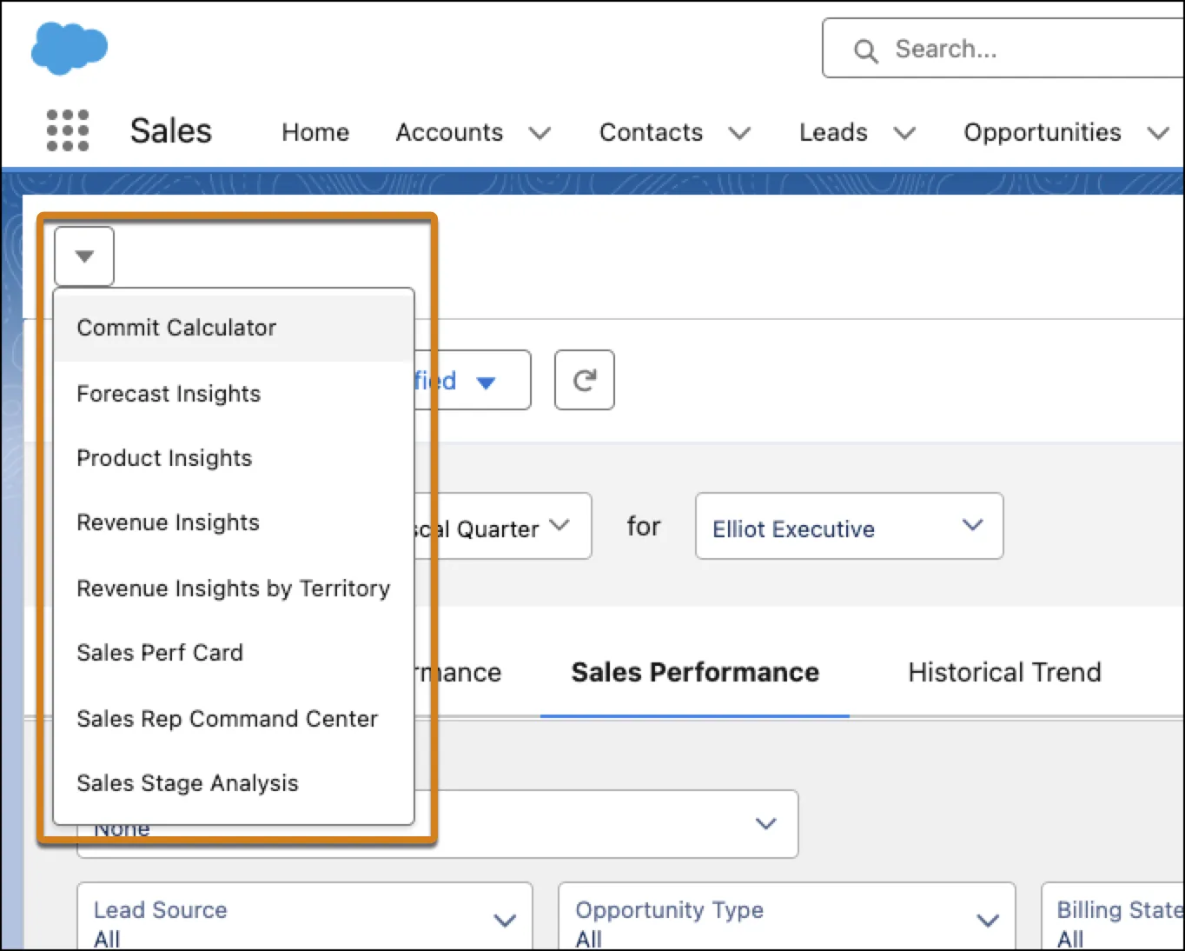Viewport: 1185px width, 951px height.
Task: Select Commit Calculator from list
Action: pos(234,328)
